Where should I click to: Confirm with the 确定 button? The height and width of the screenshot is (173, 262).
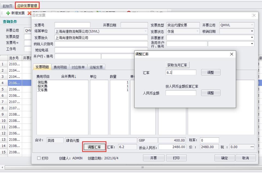click(225, 158)
